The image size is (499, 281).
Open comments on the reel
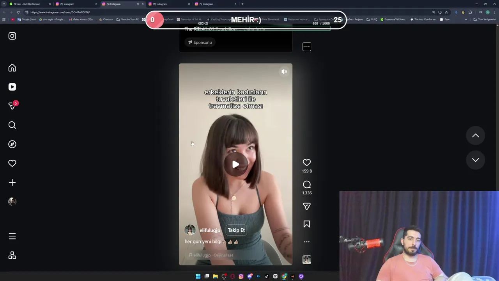coord(307,185)
